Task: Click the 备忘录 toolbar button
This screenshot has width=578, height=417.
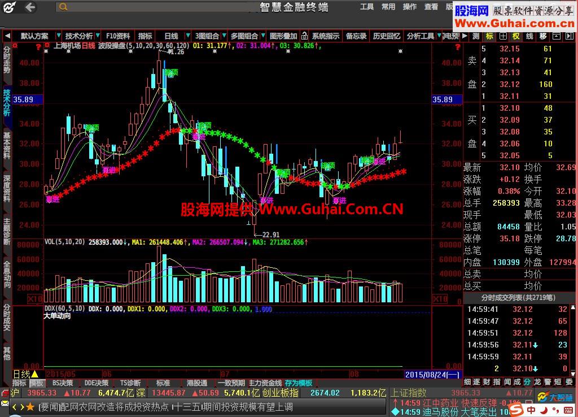Action: 356,36
